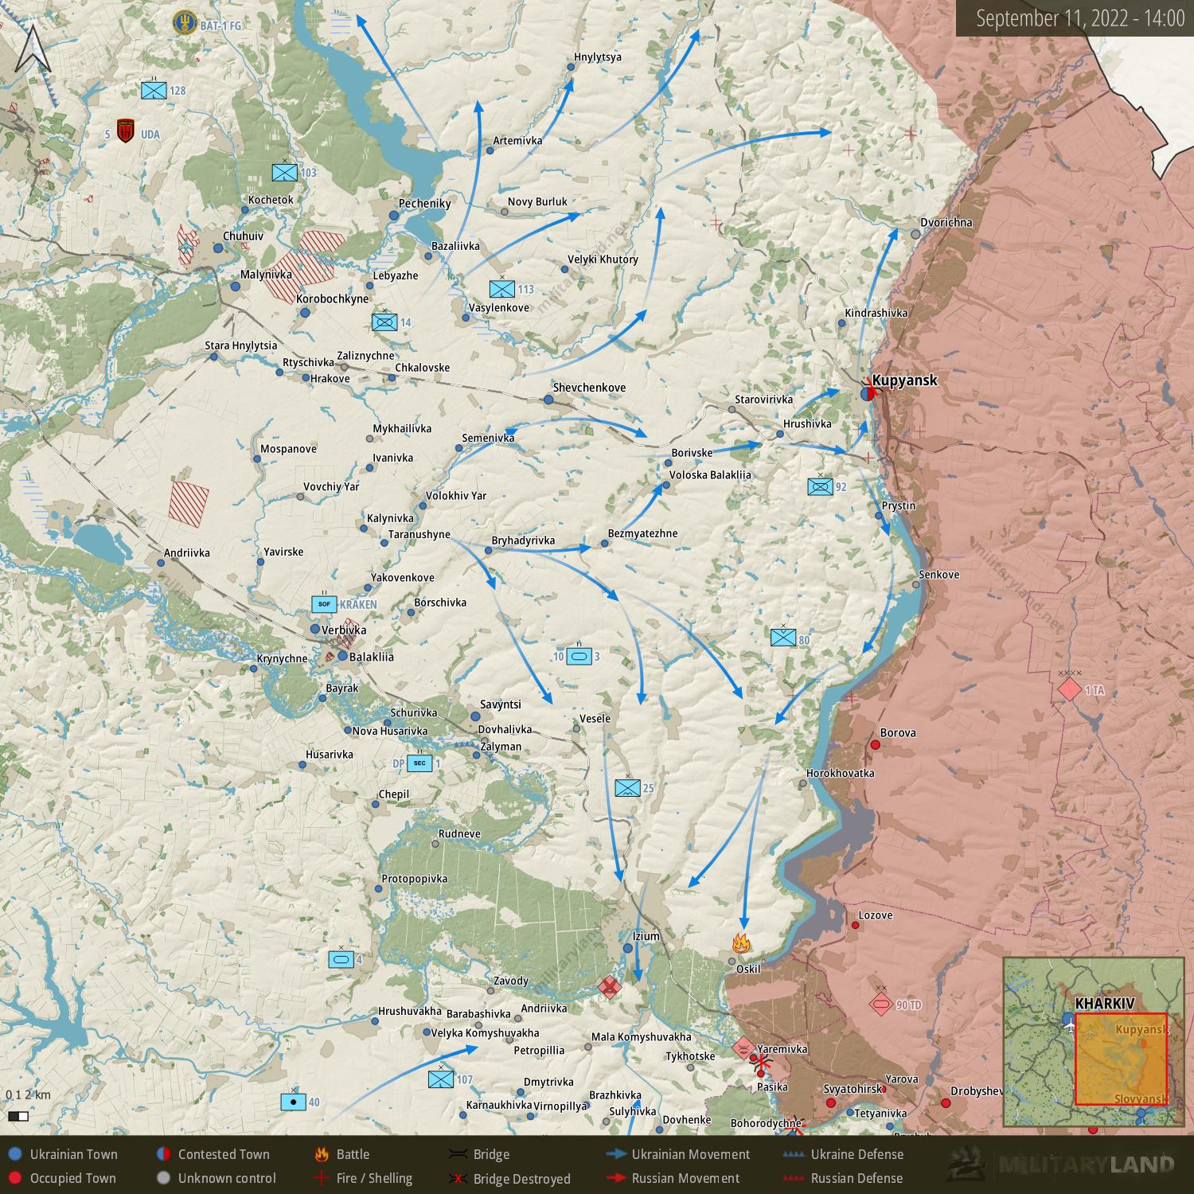Click the 5 UDA red shield emblem
This screenshot has width=1194, height=1194.
pos(125,131)
